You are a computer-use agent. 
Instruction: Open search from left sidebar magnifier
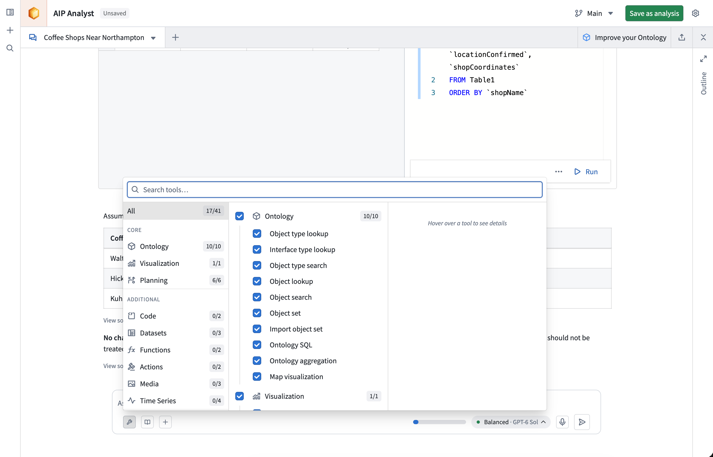(x=10, y=48)
